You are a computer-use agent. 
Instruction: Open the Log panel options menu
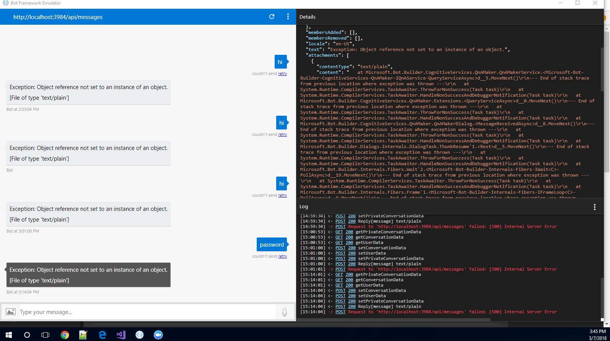click(x=594, y=207)
